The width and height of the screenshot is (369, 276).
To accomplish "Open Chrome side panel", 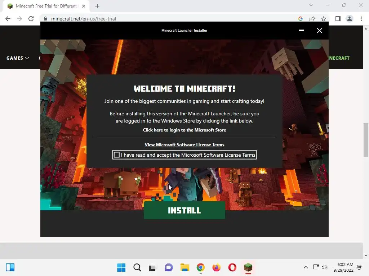I will coord(338,19).
